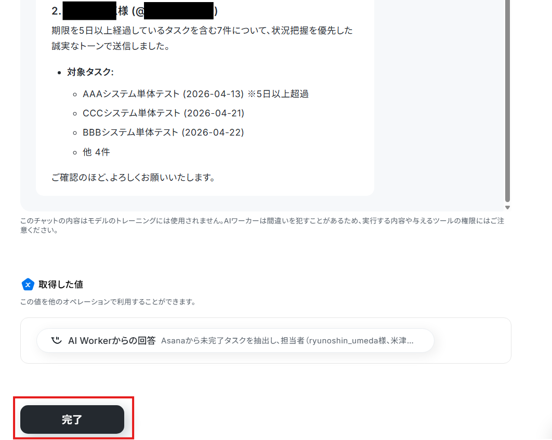
Task: Click the 完了 button
Action: tap(72, 419)
